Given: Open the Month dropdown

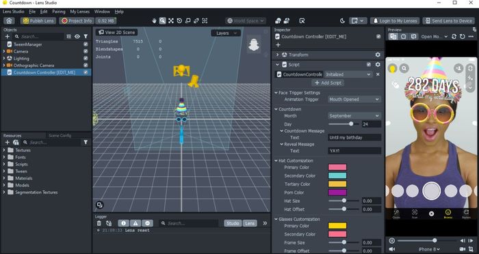Looking at the screenshot, I should pos(354,116).
